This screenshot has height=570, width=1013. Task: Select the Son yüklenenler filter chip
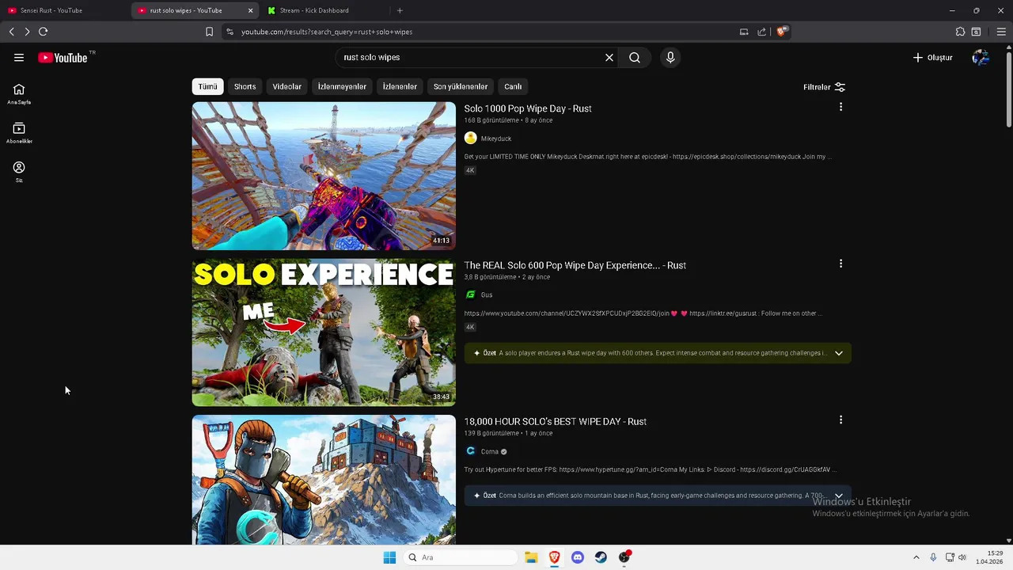tap(461, 86)
